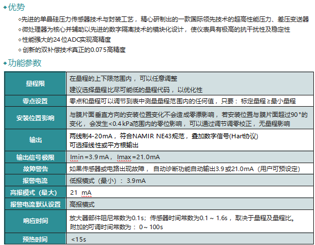Image resolution: width=315 pixels, height=245 pixels.
Task: Click the 21 mA value cell
Action: (190, 193)
